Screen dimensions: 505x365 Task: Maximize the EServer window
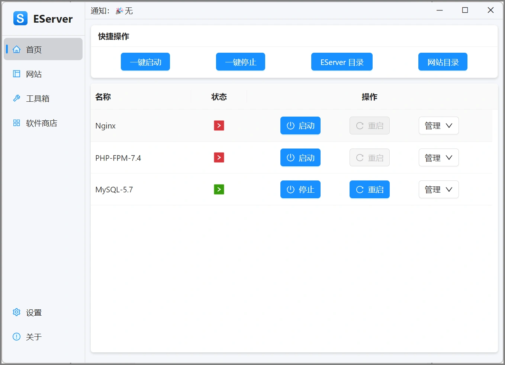click(465, 10)
